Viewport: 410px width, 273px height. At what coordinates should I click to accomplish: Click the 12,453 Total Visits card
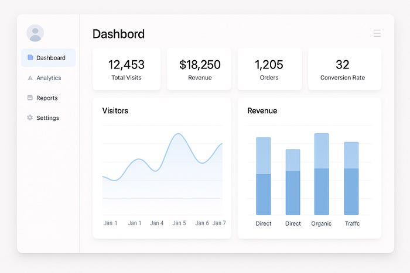[127, 69]
